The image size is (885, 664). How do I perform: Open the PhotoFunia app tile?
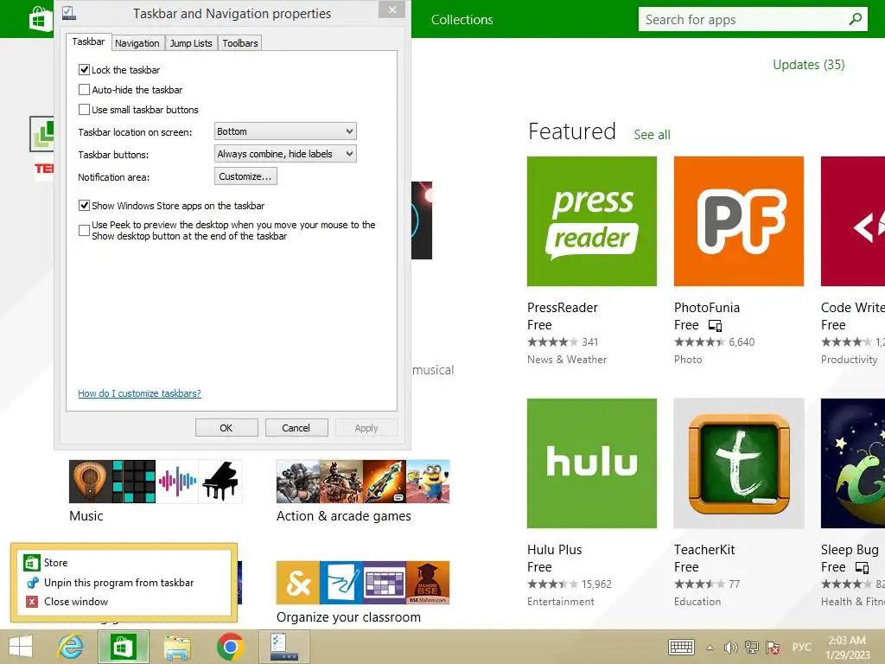[x=738, y=221]
